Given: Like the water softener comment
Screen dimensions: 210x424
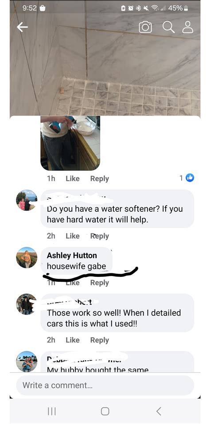Looking at the screenshot, I should (72, 236).
